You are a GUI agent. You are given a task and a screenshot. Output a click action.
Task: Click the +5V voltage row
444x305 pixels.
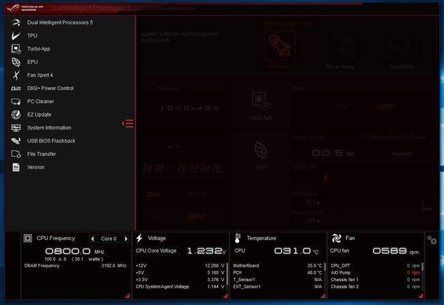[x=180, y=273]
